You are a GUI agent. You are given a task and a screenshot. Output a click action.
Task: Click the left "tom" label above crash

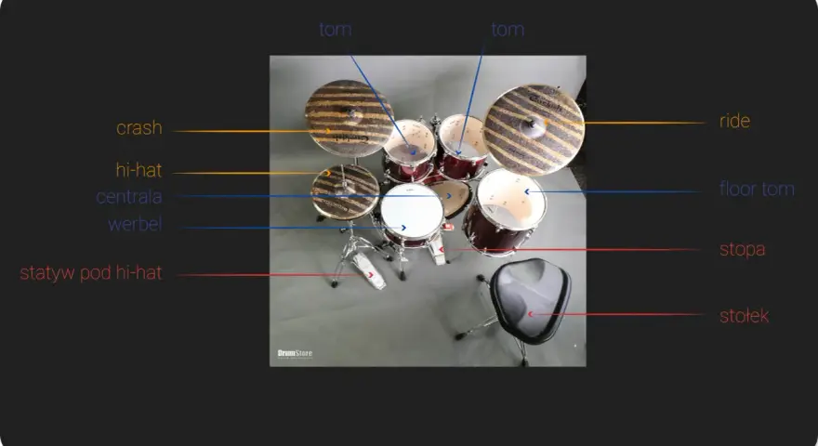coord(336,30)
